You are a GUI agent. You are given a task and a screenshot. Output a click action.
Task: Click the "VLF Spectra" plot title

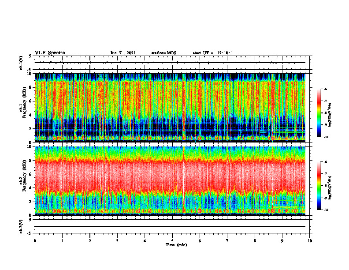50,53
